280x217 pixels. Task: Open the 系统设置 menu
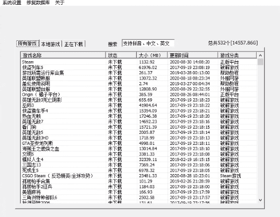[x=12, y=3]
